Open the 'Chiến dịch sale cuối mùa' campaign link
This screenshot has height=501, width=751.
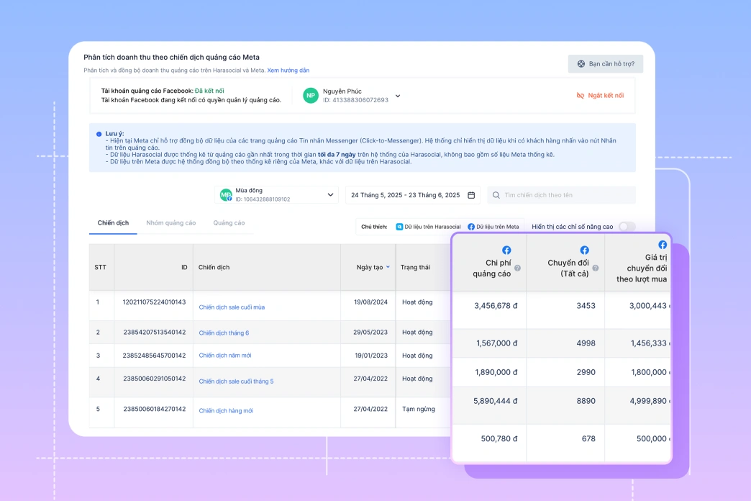click(x=232, y=307)
